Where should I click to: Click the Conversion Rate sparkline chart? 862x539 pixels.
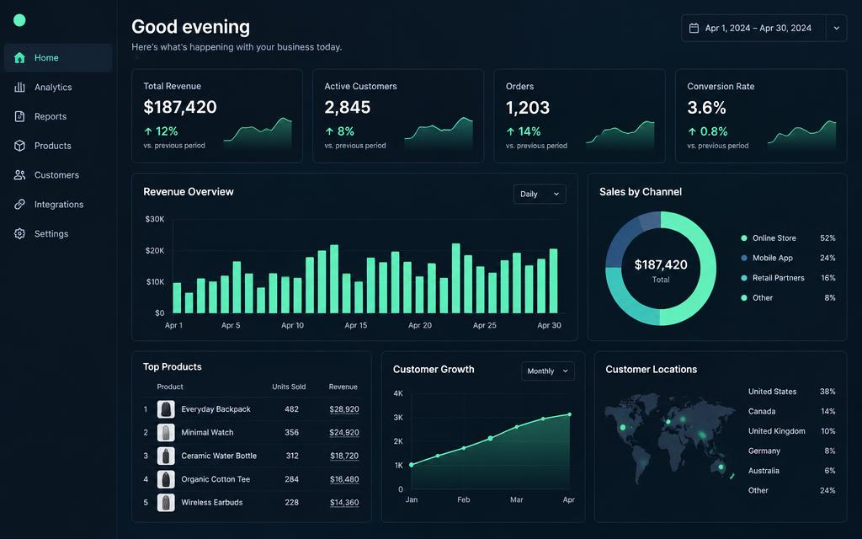coord(801,134)
